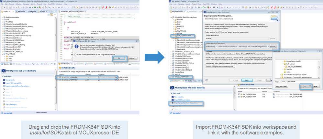Open the dropdown arrow beside the New icon, left toolbar
323x139 pixels.
[5, 7]
